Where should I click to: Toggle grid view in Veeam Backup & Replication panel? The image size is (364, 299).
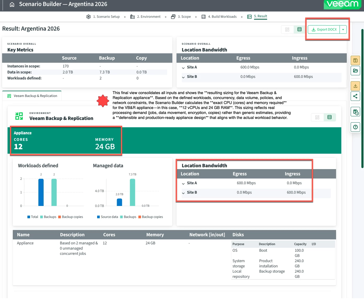click(317, 117)
